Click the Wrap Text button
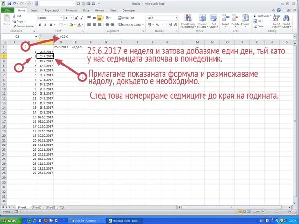The image size is (299, 224). point(126,18)
